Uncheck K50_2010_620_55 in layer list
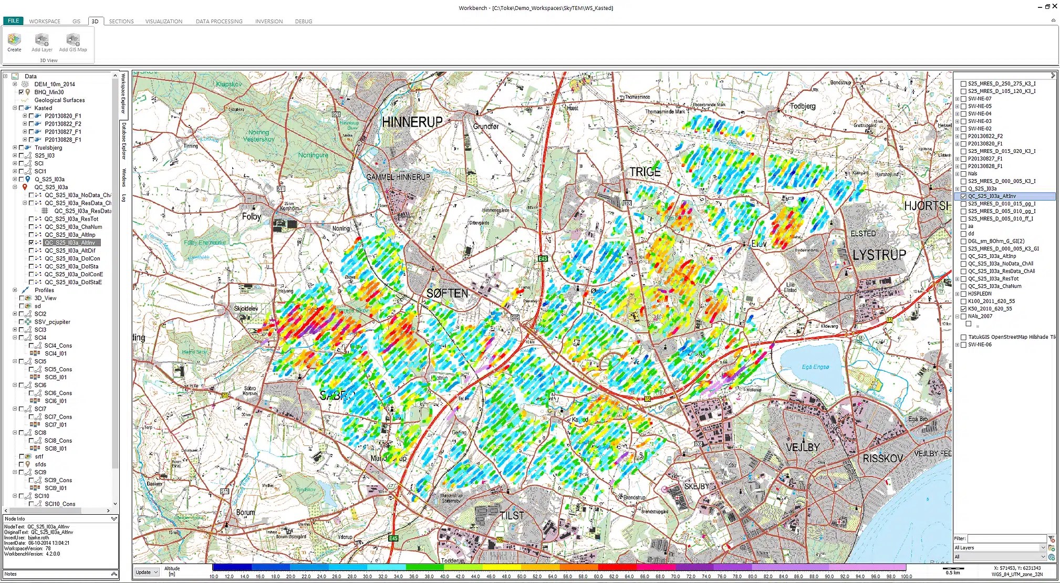This screenshot has width=1060, height=583. pyautogui.click(x=963, y=309)
